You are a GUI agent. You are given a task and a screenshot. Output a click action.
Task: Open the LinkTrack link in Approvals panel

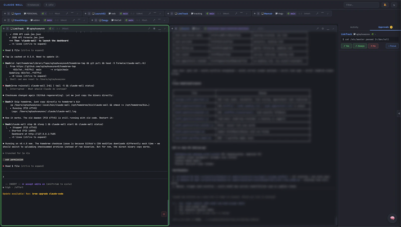[346, 34]
